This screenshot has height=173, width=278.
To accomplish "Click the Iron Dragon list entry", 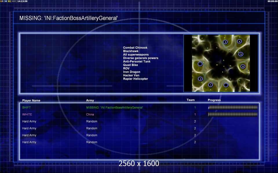I will 131,72.
